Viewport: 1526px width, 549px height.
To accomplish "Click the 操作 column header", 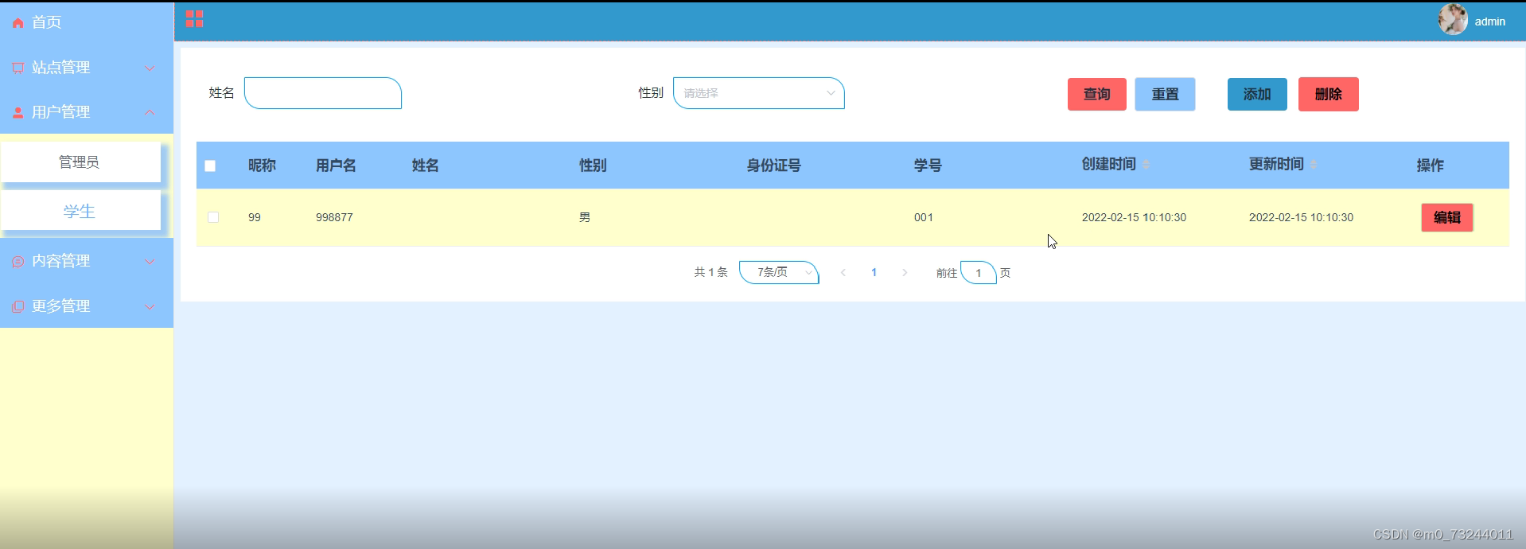I will [x=1430, y=165].
